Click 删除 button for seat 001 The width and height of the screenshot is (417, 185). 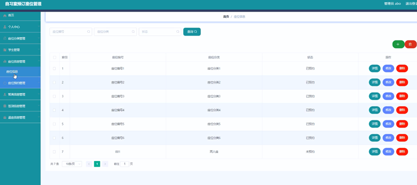pyautogui.click(x=402, y=152)
